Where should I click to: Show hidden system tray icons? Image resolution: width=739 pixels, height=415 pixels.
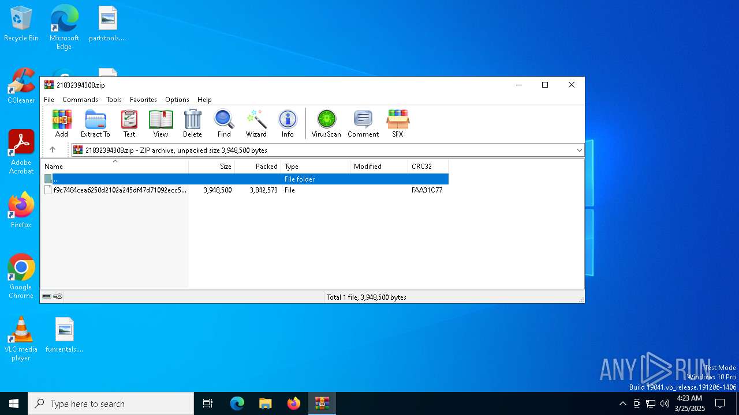tap(622, 403)
